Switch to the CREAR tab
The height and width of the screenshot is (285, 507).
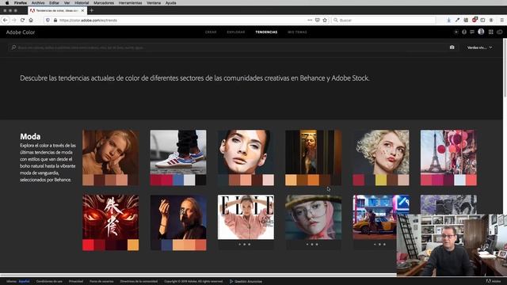click(211, 32)
